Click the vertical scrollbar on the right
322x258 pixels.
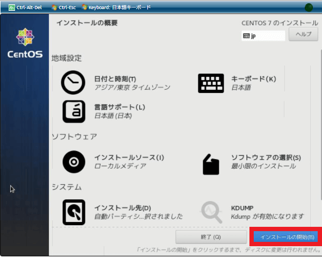click(321, 124)
